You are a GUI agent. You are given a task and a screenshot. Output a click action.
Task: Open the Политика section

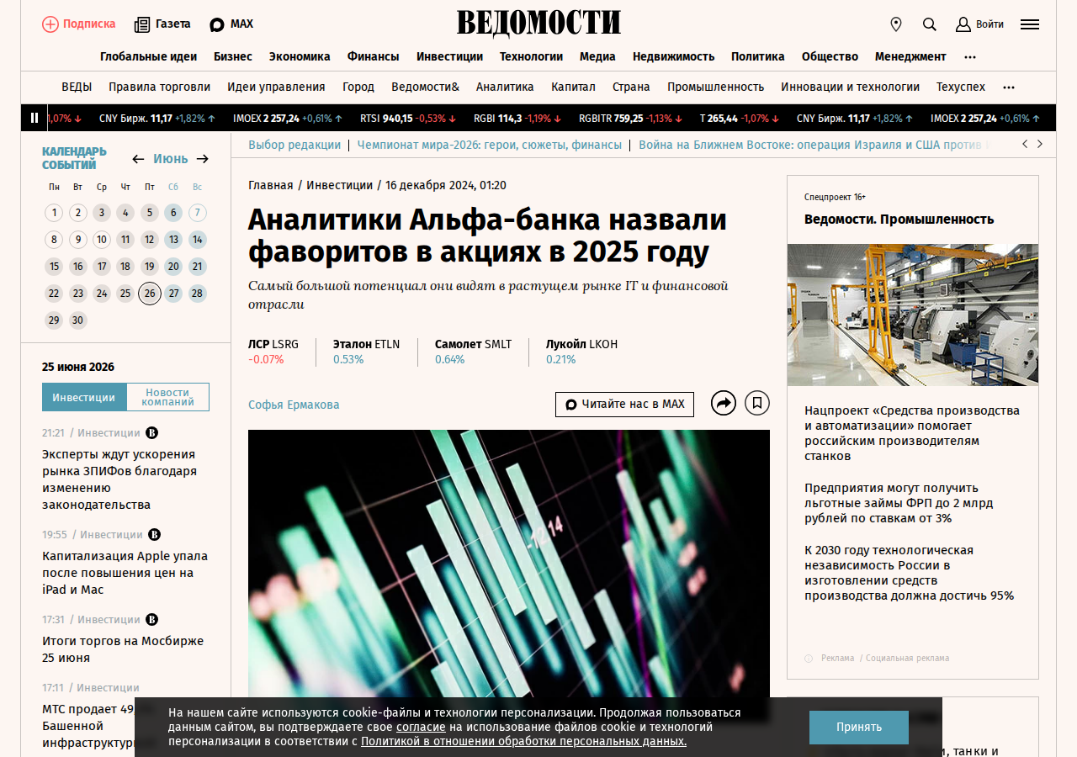coord(758,57)
